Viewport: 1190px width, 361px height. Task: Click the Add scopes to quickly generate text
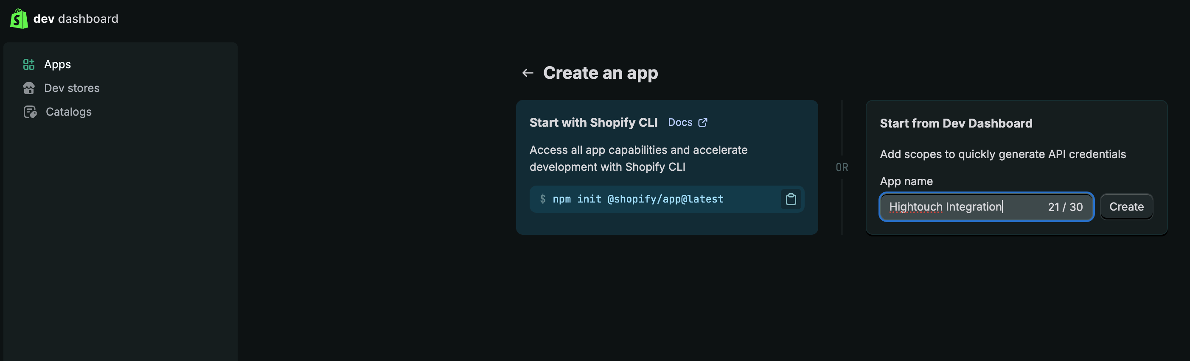(1002, 154)
